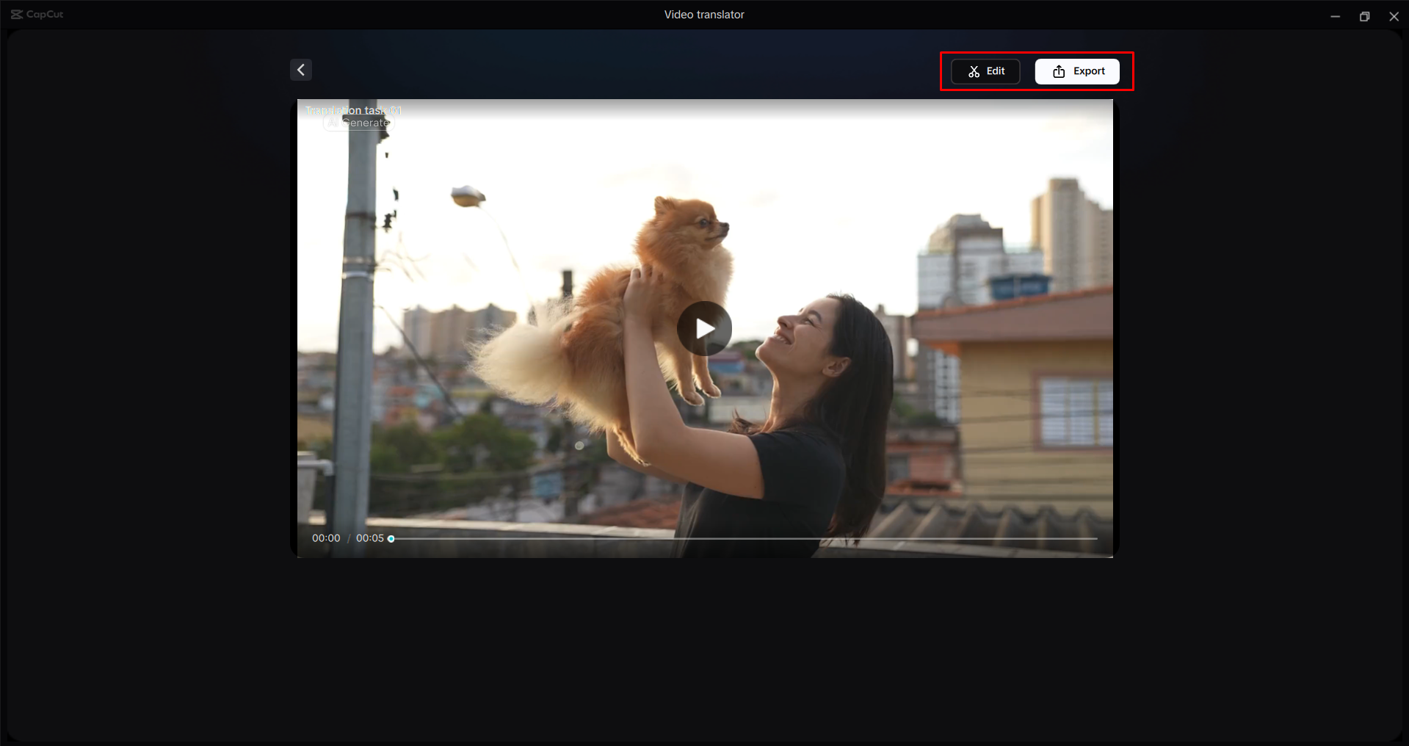Open the Translation task 01 title
The image size is (1409, 746).
pos(353,110)
